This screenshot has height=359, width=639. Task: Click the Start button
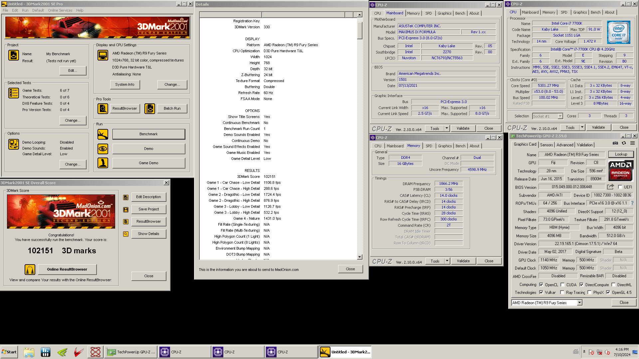[9, 352]
